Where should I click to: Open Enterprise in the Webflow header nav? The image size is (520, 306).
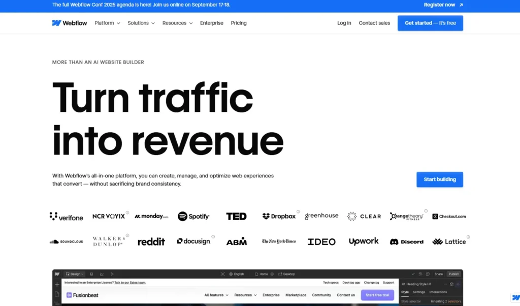pyautogui.click(x=212, y=23)
